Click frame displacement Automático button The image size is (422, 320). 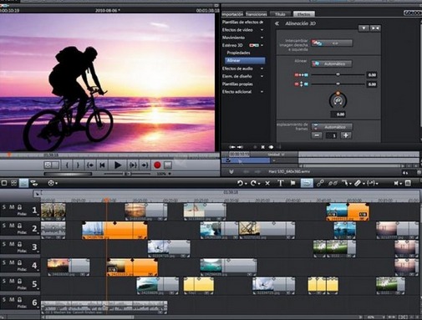pos(332,127)
